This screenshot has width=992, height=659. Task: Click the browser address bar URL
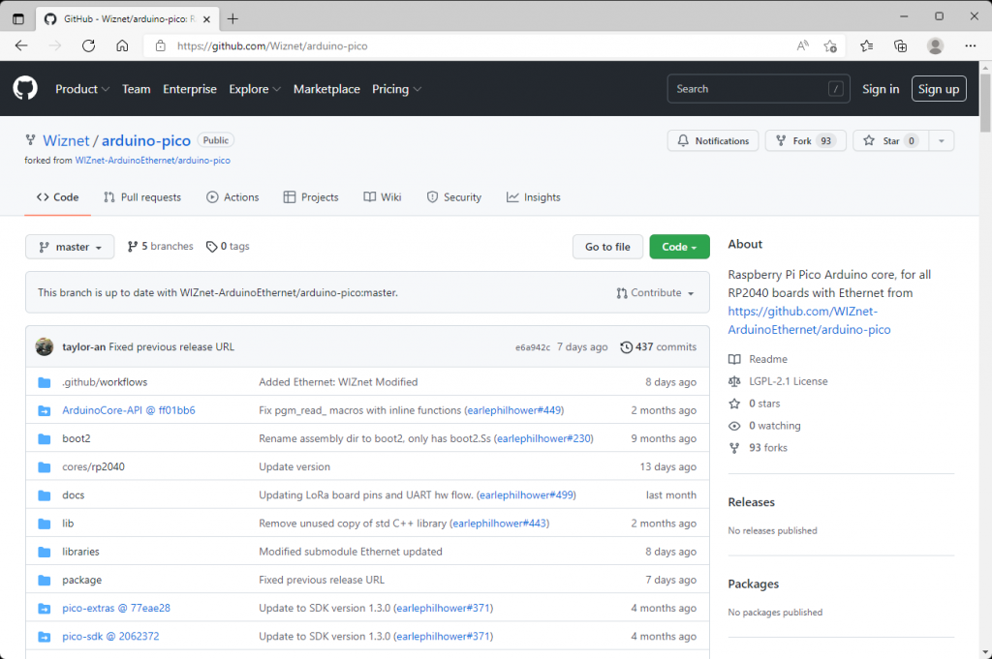pyautogui.click(x=272, y=46)
